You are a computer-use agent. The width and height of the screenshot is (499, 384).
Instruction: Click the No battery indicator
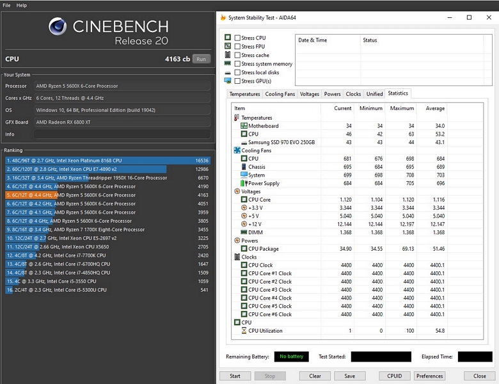(x=292, y=356)
